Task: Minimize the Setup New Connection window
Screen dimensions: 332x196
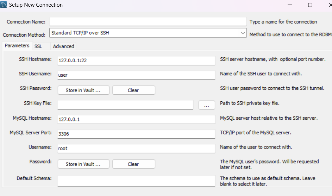Action: [x=290, y=5]
